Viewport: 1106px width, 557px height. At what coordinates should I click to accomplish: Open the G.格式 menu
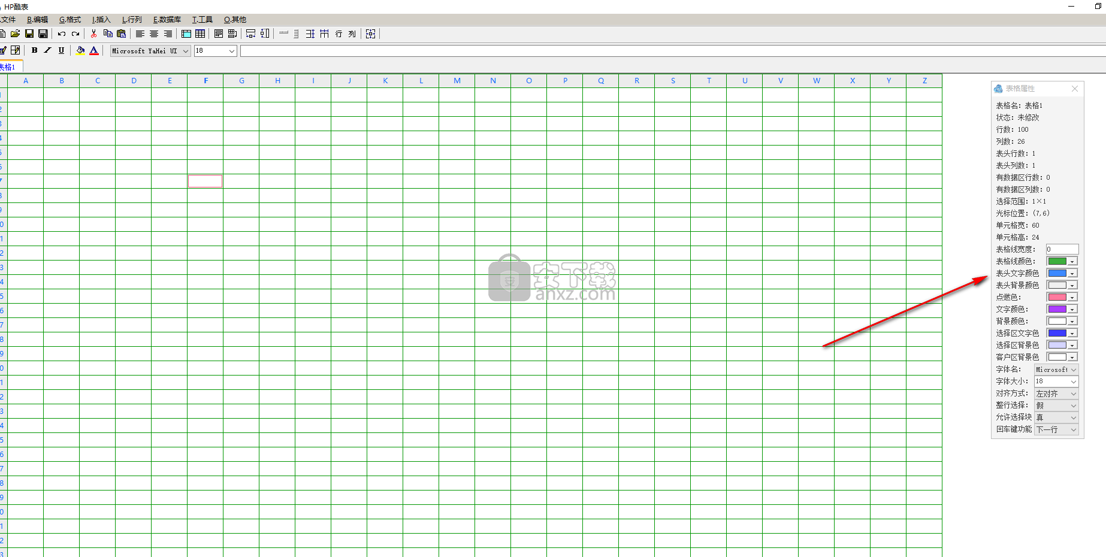[x=70, y=19]
